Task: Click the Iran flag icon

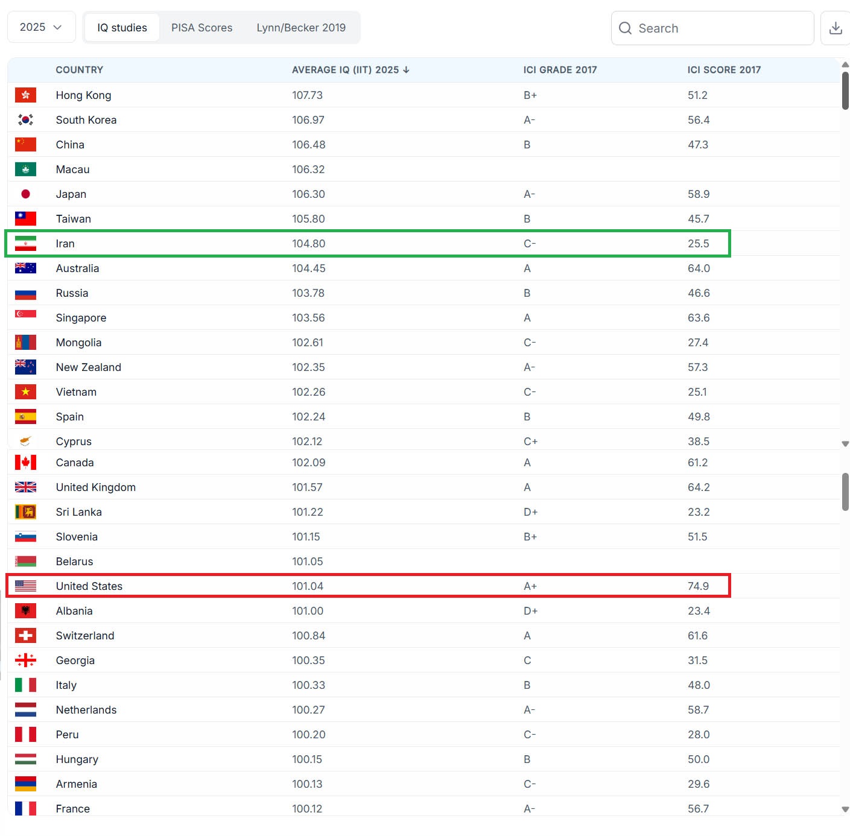Action: click(25, 244)
